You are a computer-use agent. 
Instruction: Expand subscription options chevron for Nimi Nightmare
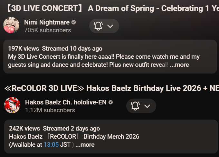coord(110,26)
